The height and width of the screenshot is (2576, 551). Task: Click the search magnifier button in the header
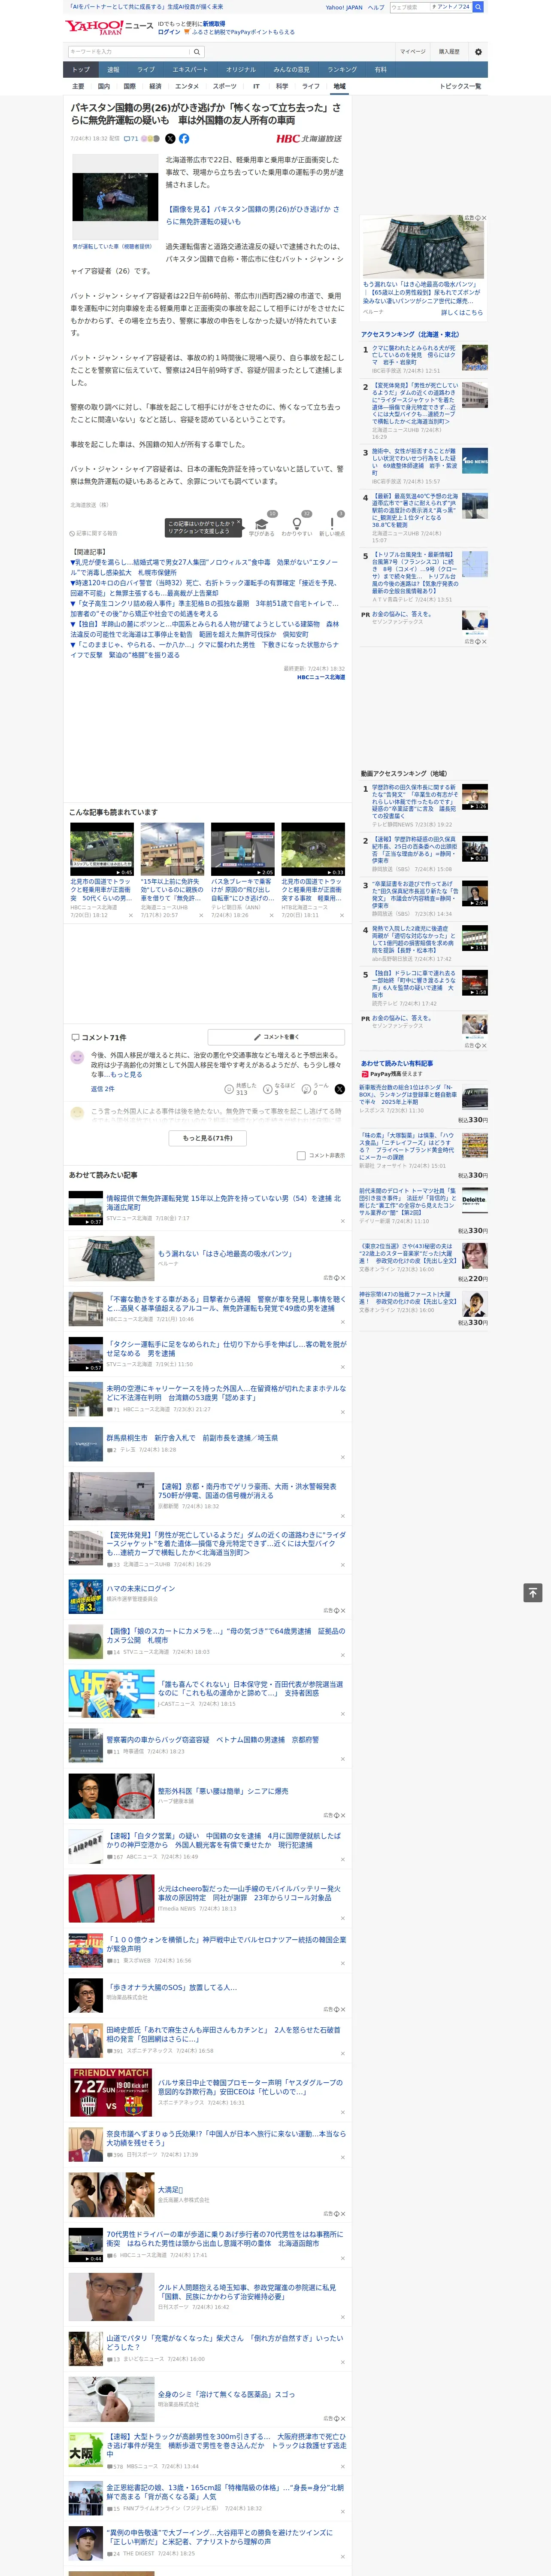197,52
